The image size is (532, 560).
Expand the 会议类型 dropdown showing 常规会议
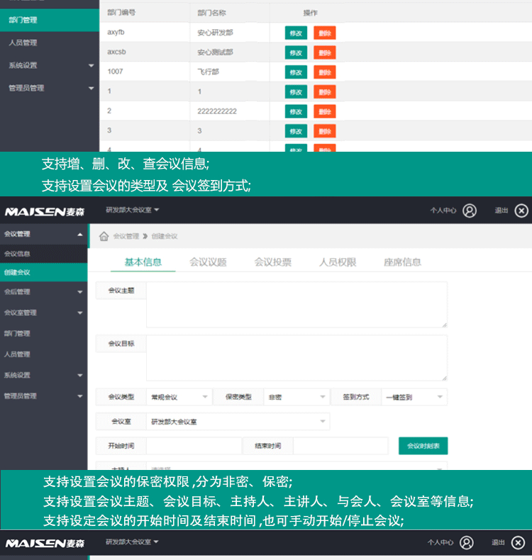(x=178, y=397)
